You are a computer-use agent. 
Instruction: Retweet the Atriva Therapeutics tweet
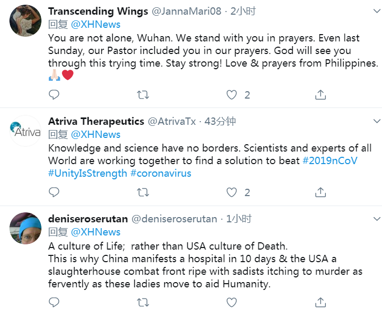142,192
